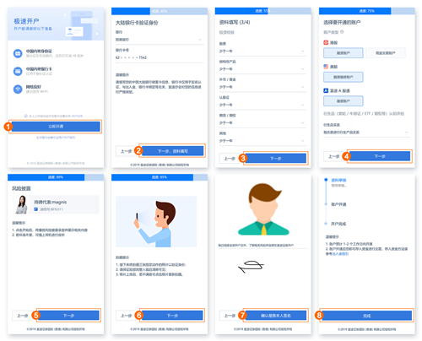Image resolution: width=422 pixels, height=341 pixels.
Task: Select the Hong Kong margin account option
Action: point(343,53)
